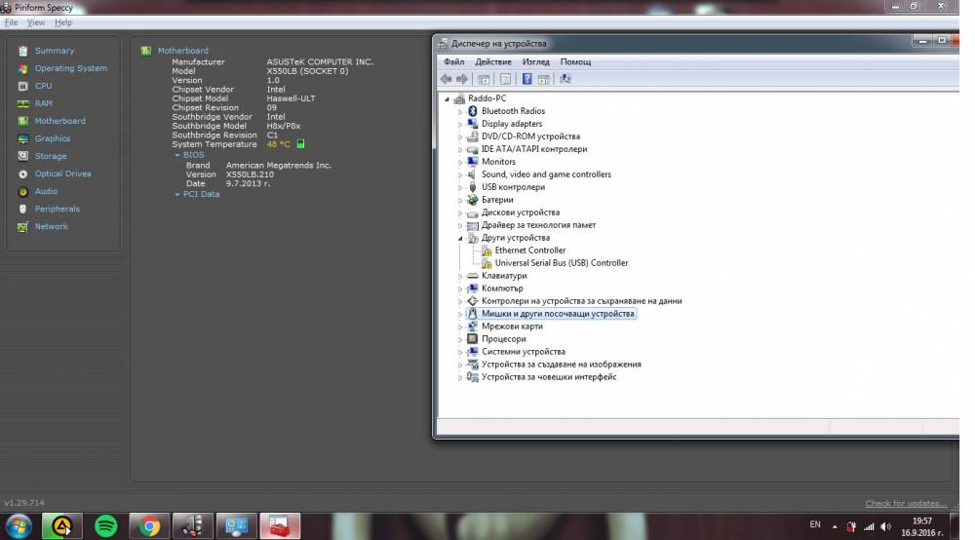Image resolution: width=975 pixels, height=540 pixels.
Task: Open Google Chrome from the taskbar
Action: pos(149,526)
